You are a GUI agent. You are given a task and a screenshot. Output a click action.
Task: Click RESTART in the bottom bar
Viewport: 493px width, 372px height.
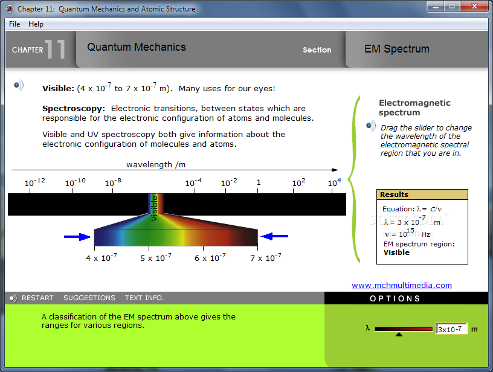point(37,298)
